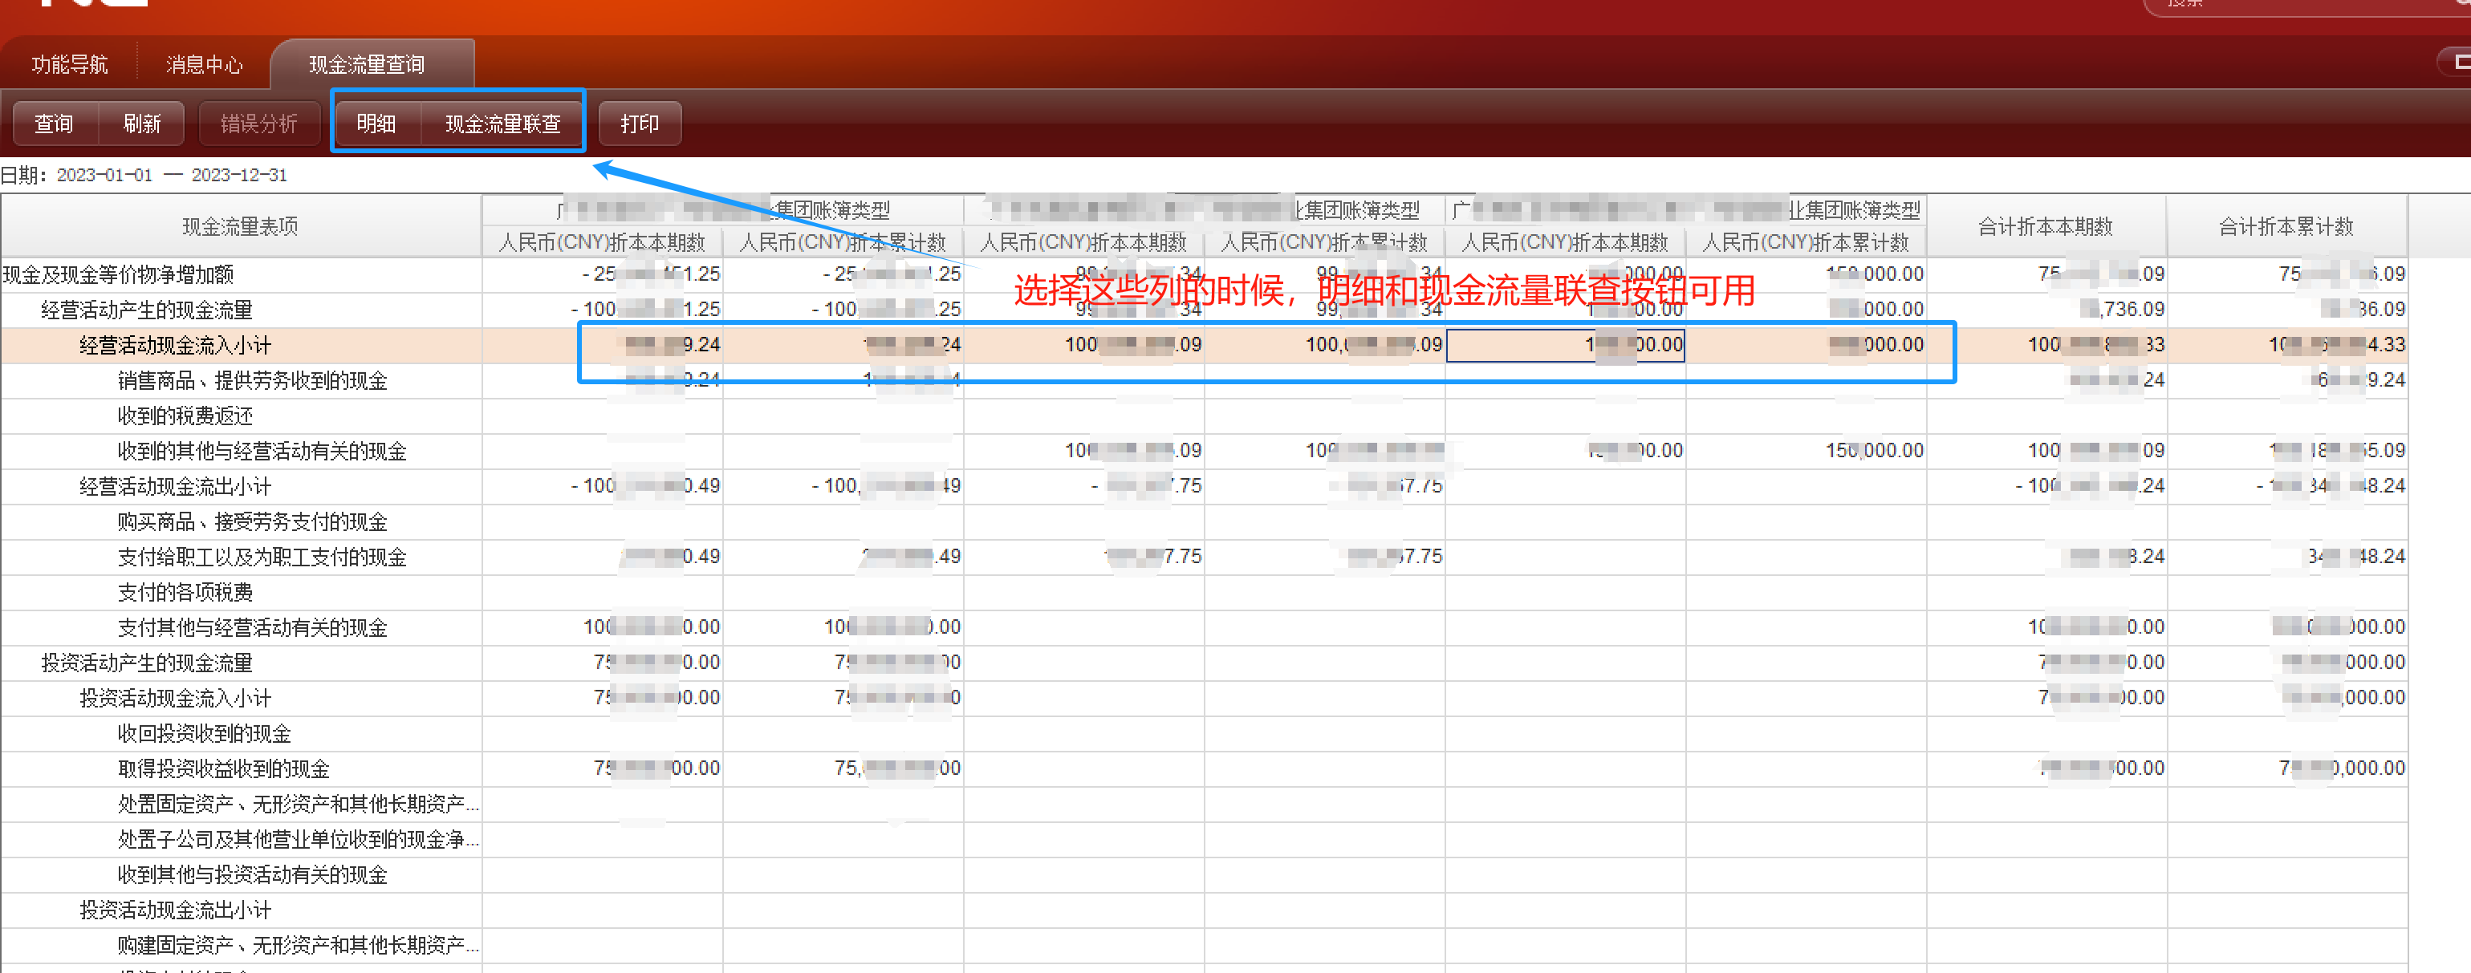Click the 打印 button
The image size is (2471, 973).
(x=640, y=124)
